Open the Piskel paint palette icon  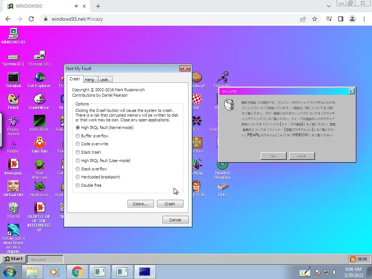click(13, 102)
